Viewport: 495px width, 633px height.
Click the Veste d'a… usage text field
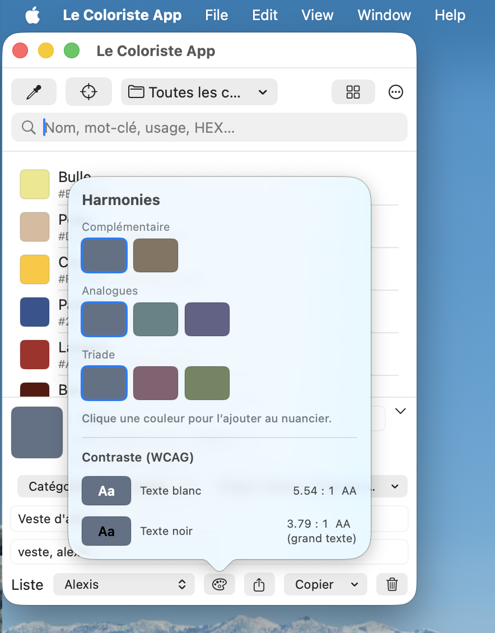tap(209, 519)
